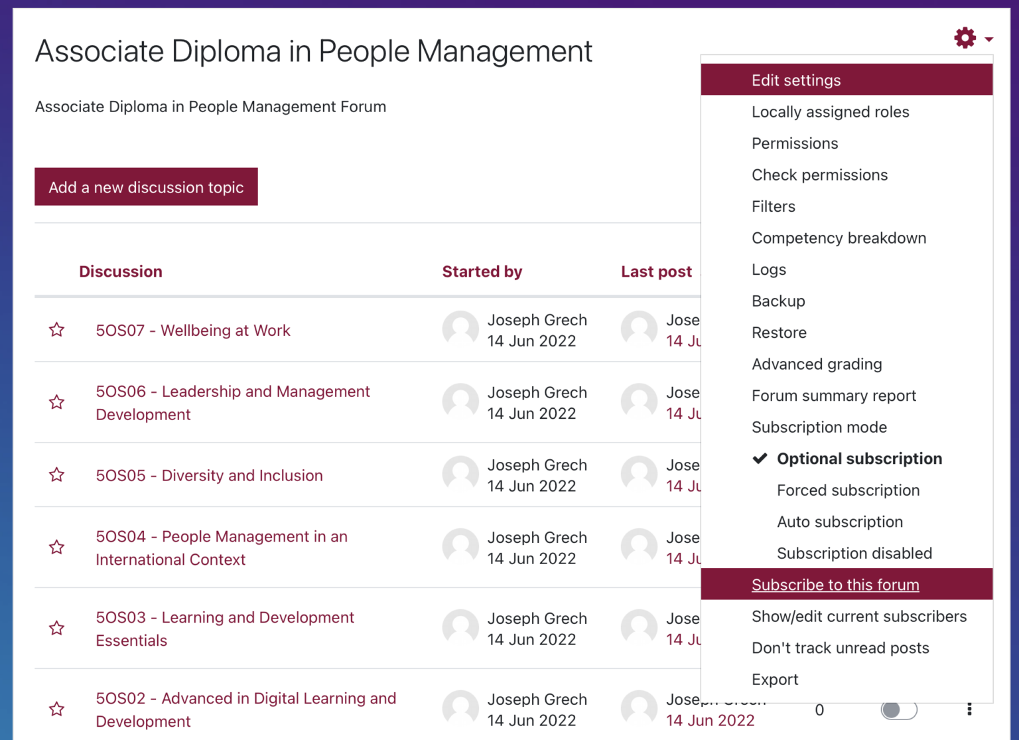Star the 5OS05 Diversity and Inclusion discussion
Screen dimensions: 1019x740
point(57,475)
